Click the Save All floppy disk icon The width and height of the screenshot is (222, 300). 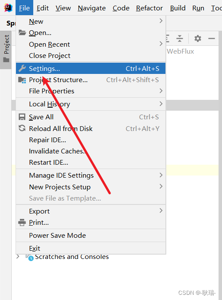[22, 117]
